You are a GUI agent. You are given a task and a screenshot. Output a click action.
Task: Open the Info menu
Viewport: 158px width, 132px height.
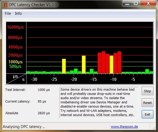18,14
